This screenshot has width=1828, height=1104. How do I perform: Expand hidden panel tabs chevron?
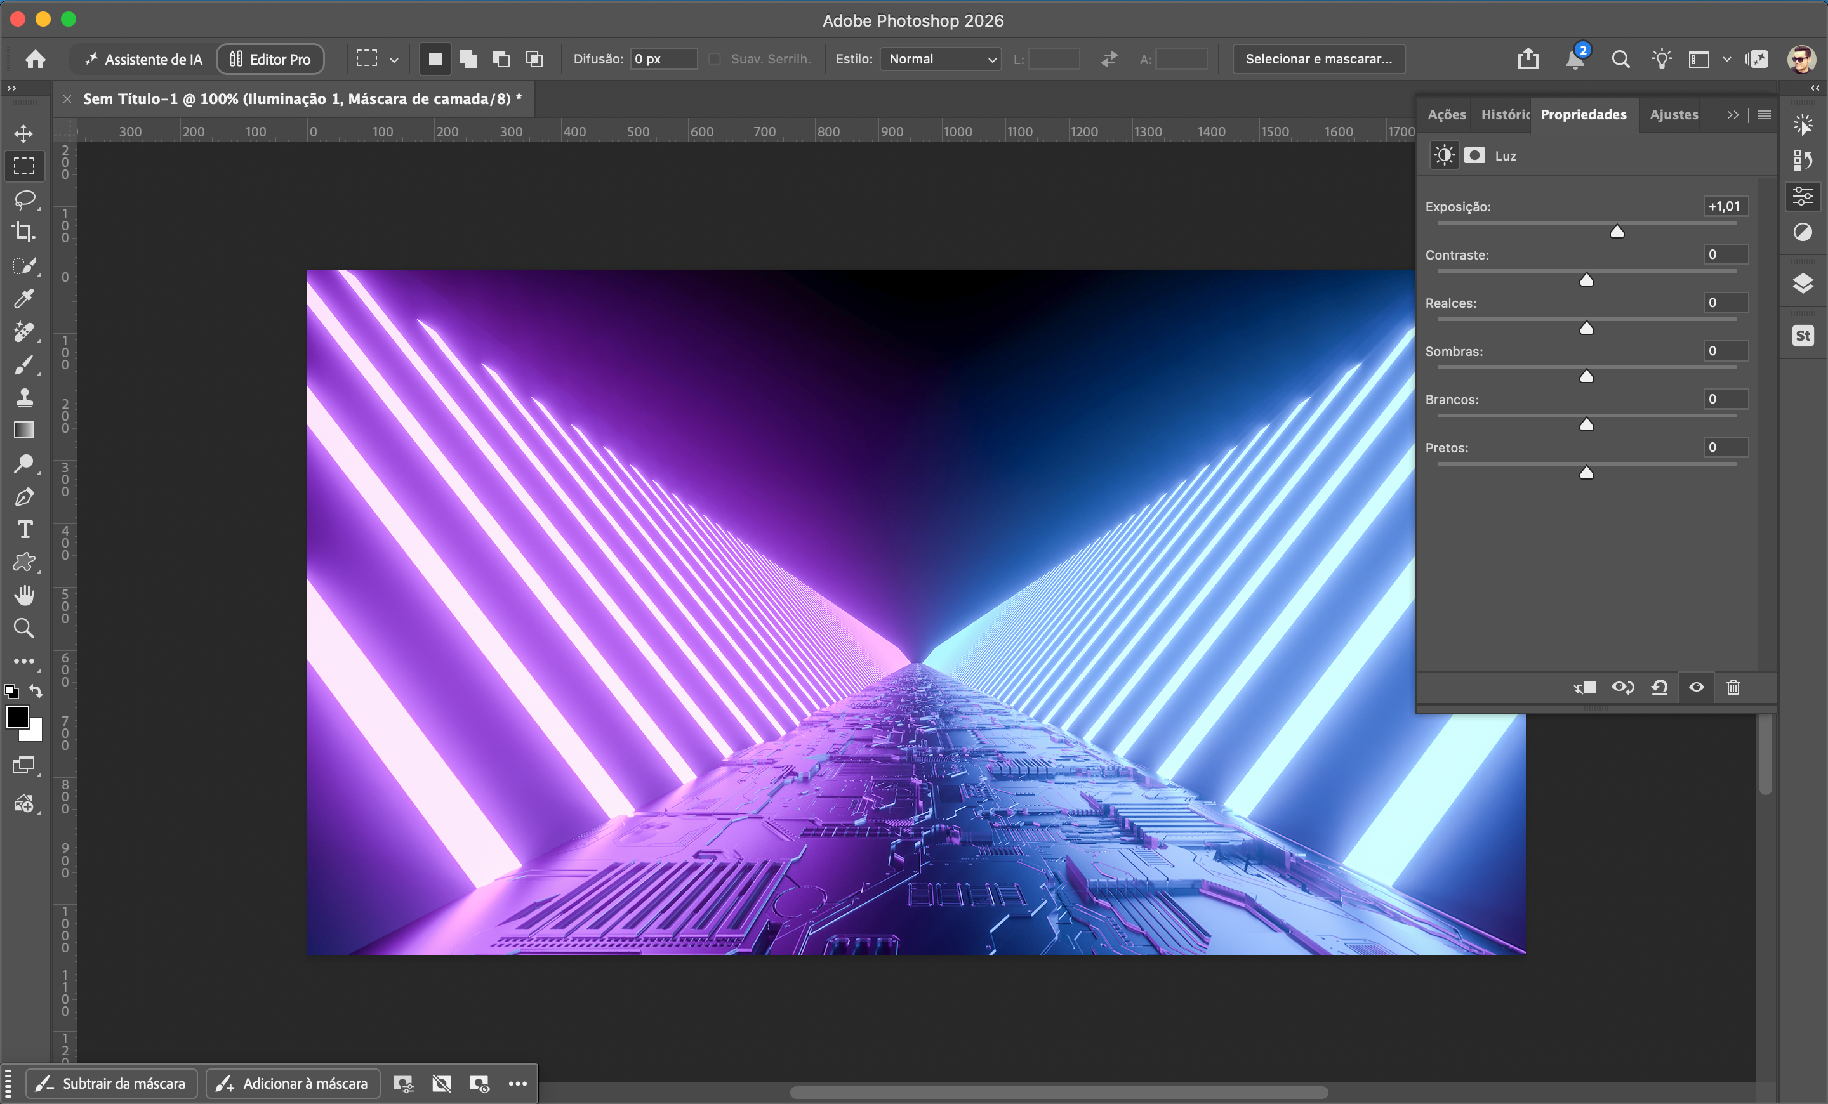click(1732, 115)
